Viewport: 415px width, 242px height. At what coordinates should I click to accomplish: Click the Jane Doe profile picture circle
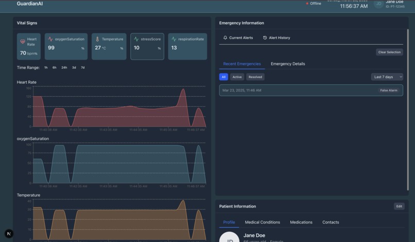click(x=230, y=237)
